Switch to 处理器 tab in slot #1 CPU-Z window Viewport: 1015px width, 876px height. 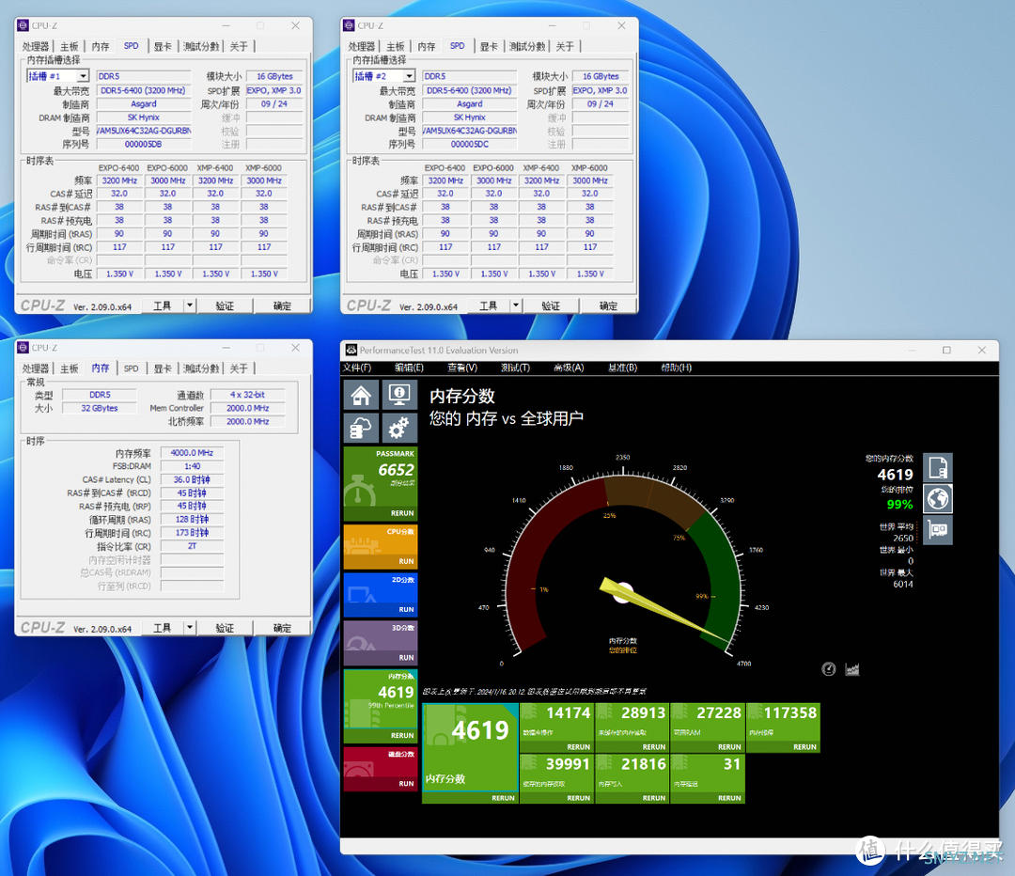click(x=36, y=46)
